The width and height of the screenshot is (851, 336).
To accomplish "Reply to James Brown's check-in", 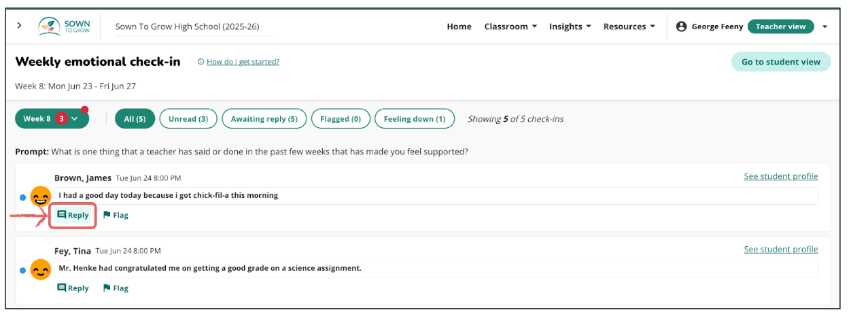I will point(73,215).
